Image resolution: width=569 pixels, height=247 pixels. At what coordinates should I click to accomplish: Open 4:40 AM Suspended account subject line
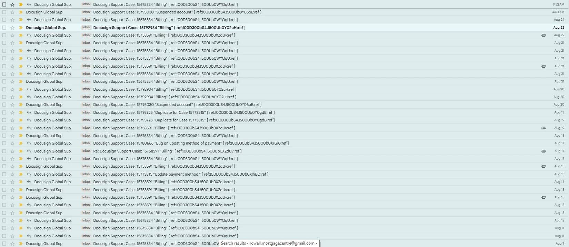point(177,12)
